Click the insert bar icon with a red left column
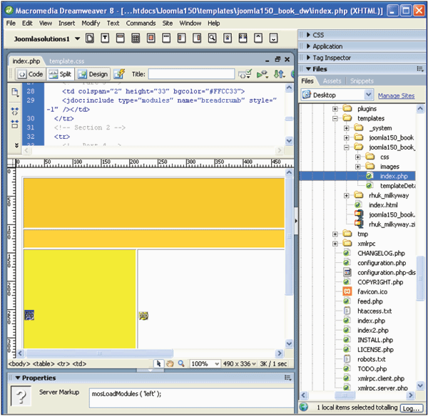This screenshot has width=428, height=416. tap(181, 38)
